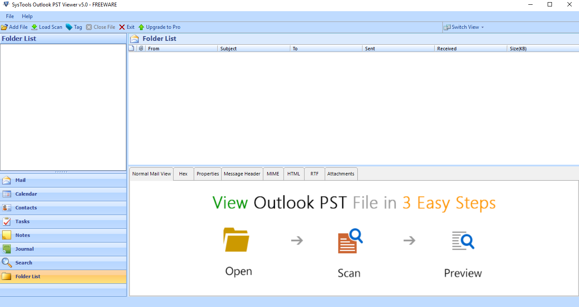The width and height of the screenshot is (579, 307).
Task: Switch to the Hex tab
Action: pos(183,174)
